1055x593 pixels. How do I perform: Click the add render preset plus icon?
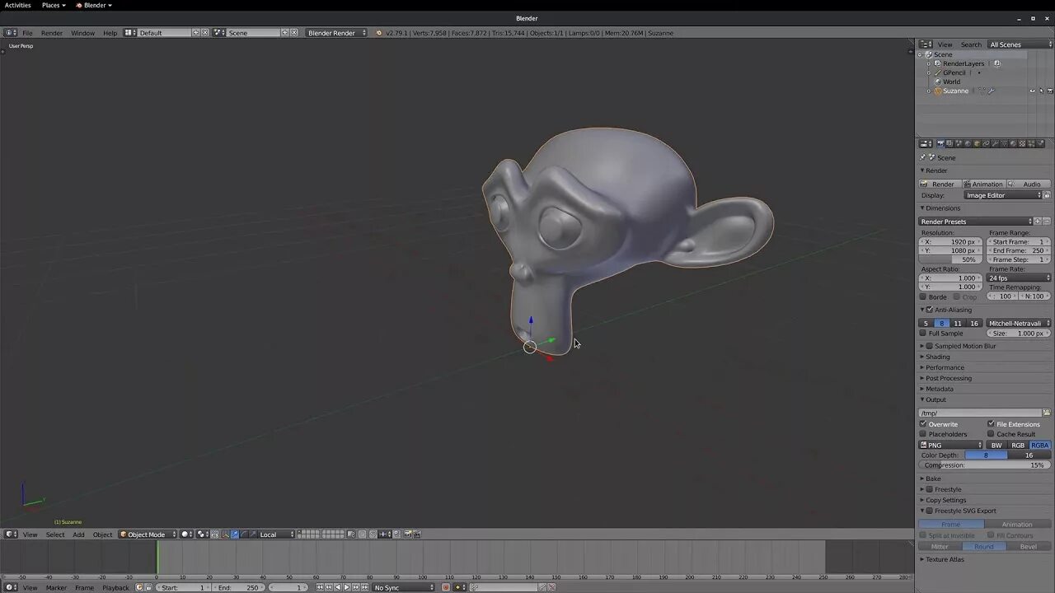(1038, 222)
